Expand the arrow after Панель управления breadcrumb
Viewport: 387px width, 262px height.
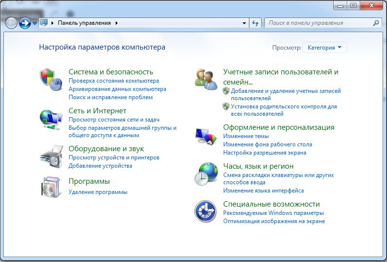pos(117,23)
